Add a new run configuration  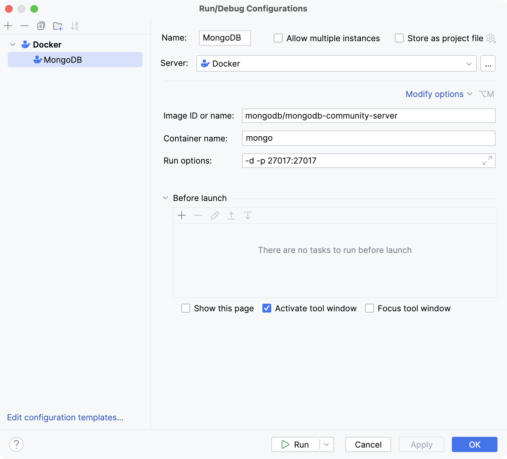(x=8, y=26)
